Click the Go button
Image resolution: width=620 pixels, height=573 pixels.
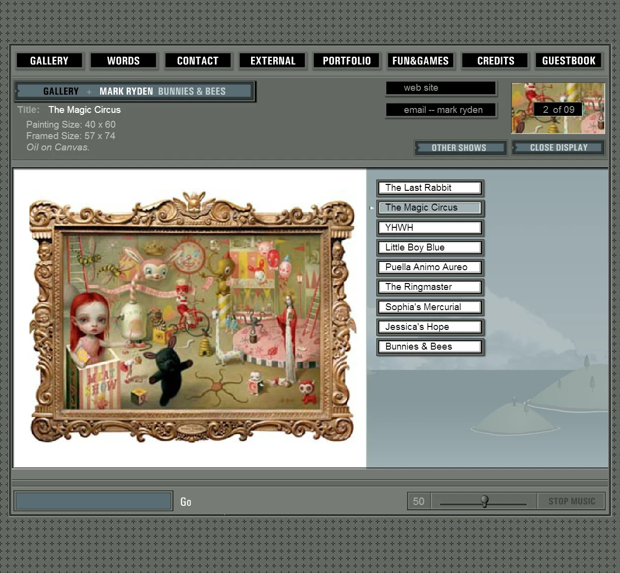(186, 502)
